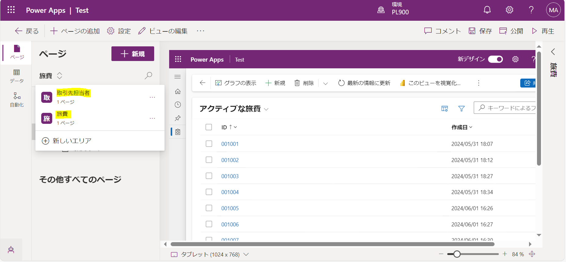Select the 旅費 entity icon in preview sidebar
566x262 pixels.
(178, 132)
